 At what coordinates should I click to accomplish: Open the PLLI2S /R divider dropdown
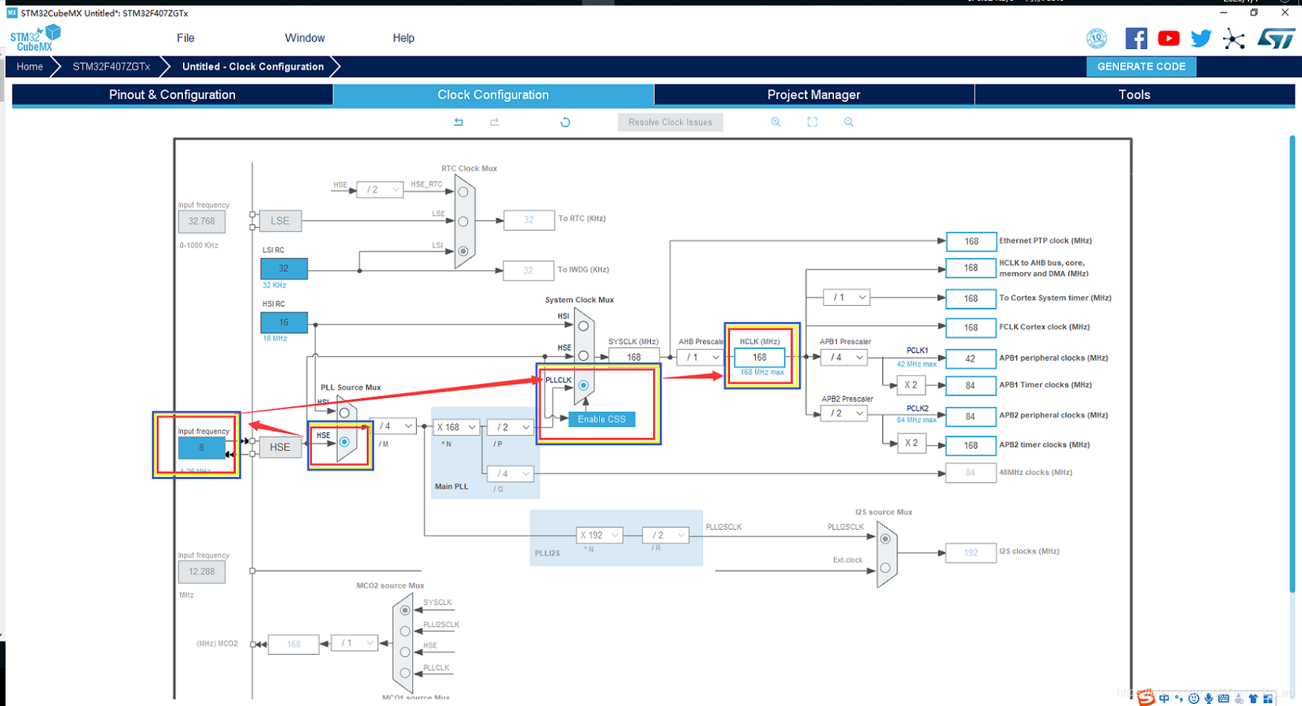[666, 535]
